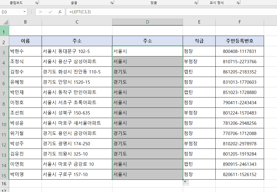Image resolution: width=277 pixels, height=192 pixels.
Task: Select the name cell 이정호
Action: 25,103
